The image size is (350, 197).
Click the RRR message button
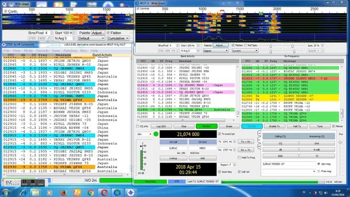(280, 156)
